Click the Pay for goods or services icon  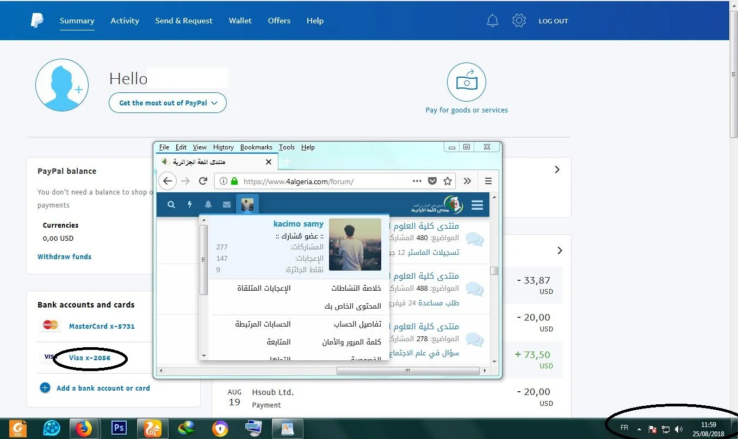467,82
